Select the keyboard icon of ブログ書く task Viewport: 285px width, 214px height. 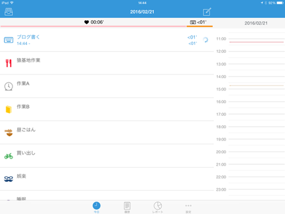[x=9, y=40]
